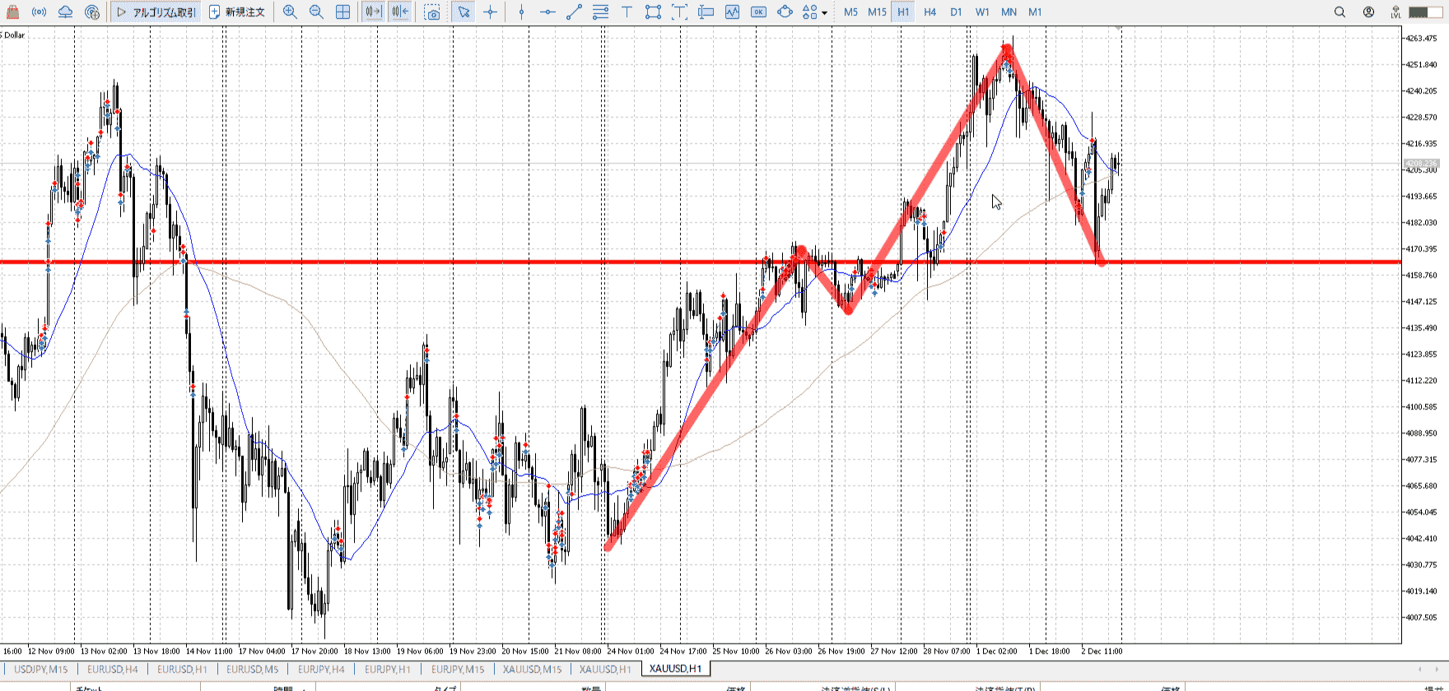Expand the shapes objects dropdown arrow

[x=824, y=13]
